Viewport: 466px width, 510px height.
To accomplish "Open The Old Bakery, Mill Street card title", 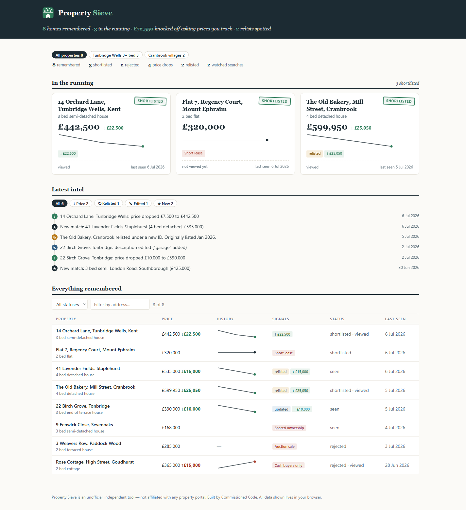I will pyautogui.click(x=335, y=105).
